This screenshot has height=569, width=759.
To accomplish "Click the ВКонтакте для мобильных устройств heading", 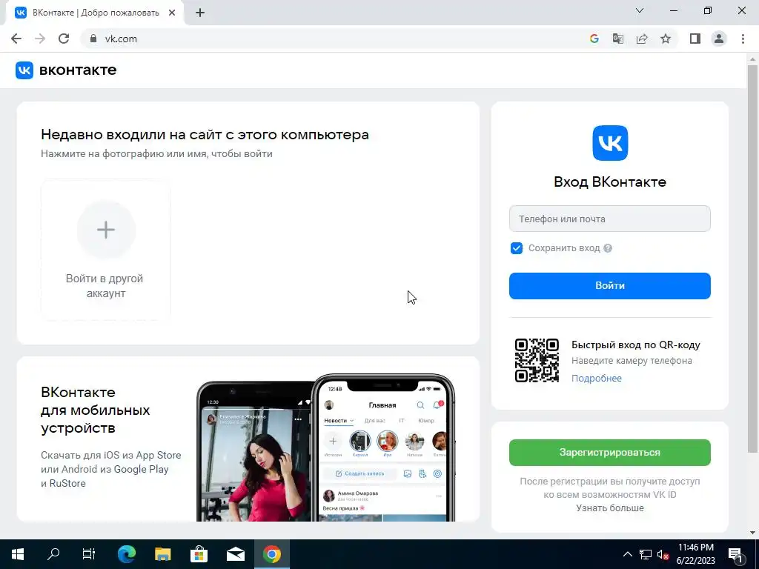I will click(x=96, y=410).
